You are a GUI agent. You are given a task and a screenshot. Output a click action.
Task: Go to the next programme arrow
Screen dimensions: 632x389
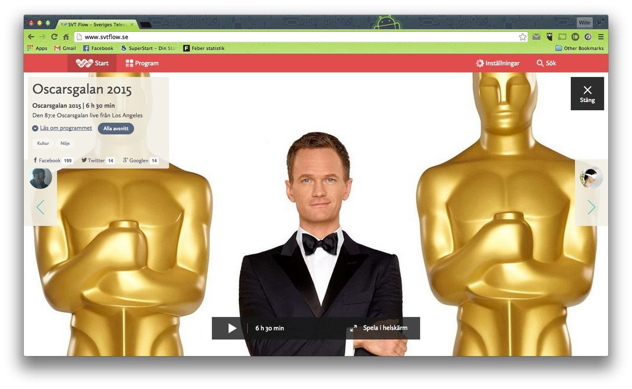point(592,207)
